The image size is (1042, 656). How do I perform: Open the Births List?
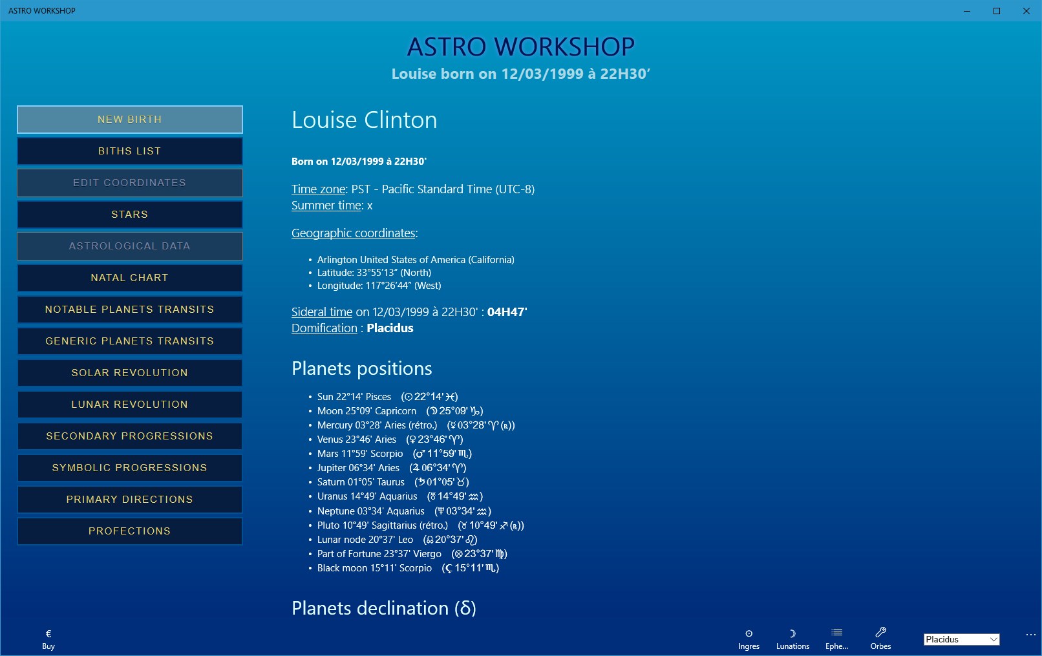pyautogui.click(x=130, y=151)
